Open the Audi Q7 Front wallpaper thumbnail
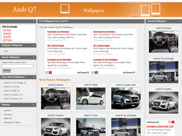Image resolution: width=182 pixels, height=136 pixels. pos(91,127)
